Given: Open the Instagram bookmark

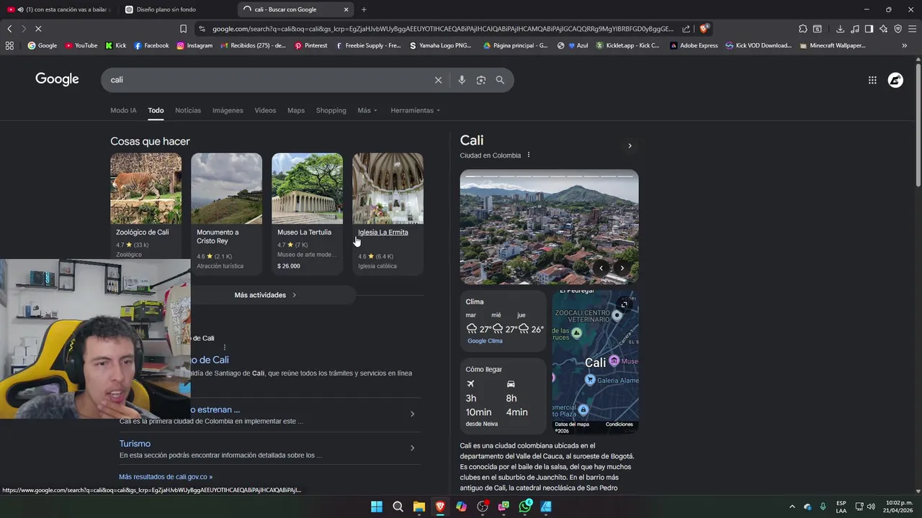Looking at the screenshot, I should coord(194,45).
